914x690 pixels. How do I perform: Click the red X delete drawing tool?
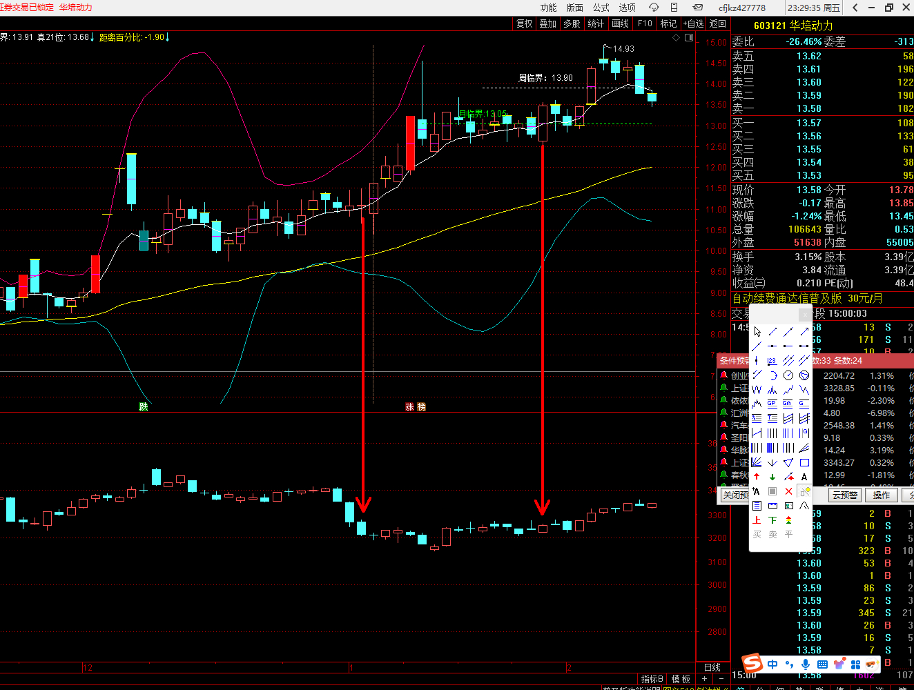coord(788,491)
